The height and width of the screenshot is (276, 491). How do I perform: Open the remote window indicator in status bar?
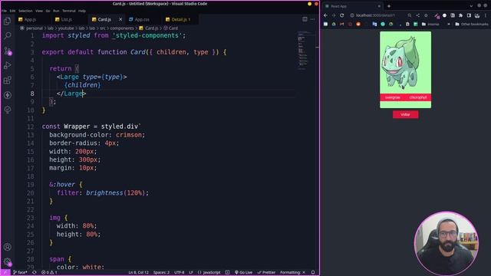(5, 273)
